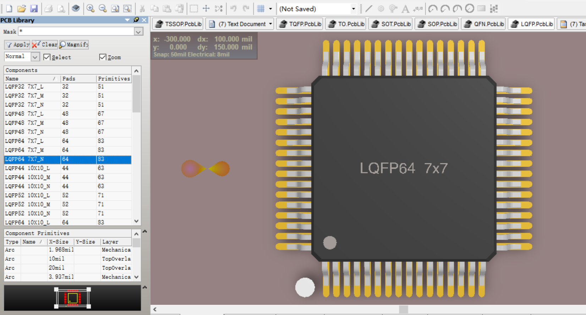The height and width of the screenshot is (315, 586).
Task: Create a new document via toolbar icon
Action: (x=9, y=9)
